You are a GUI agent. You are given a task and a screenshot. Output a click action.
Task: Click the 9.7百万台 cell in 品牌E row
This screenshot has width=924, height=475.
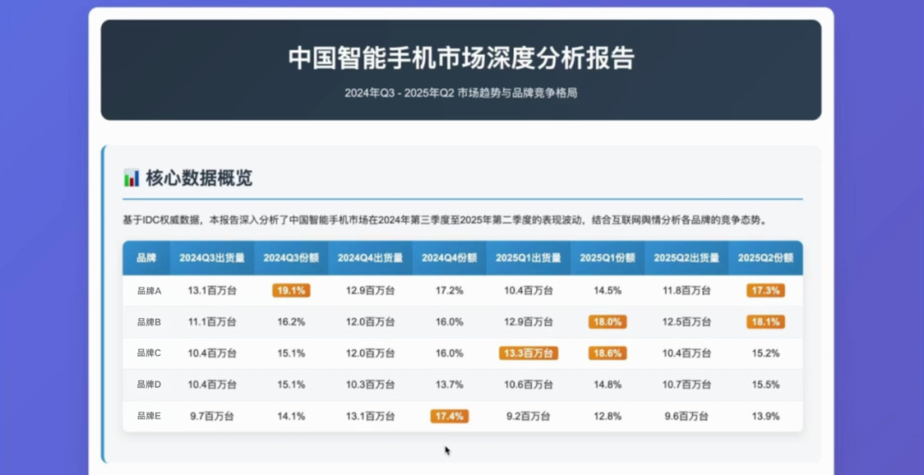(x=212, y=415)
